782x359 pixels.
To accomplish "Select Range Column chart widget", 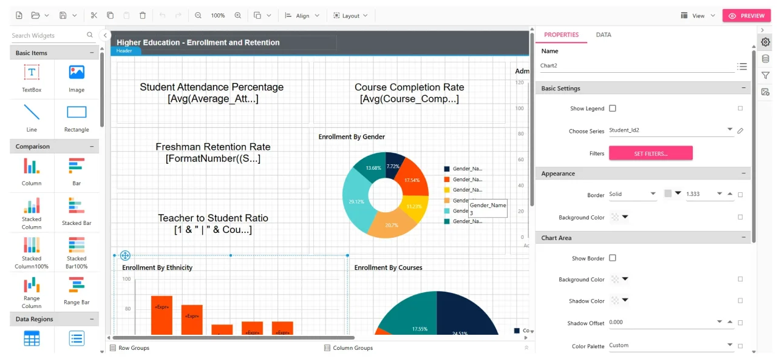I will pyautogui.click(x=32, y=292).
